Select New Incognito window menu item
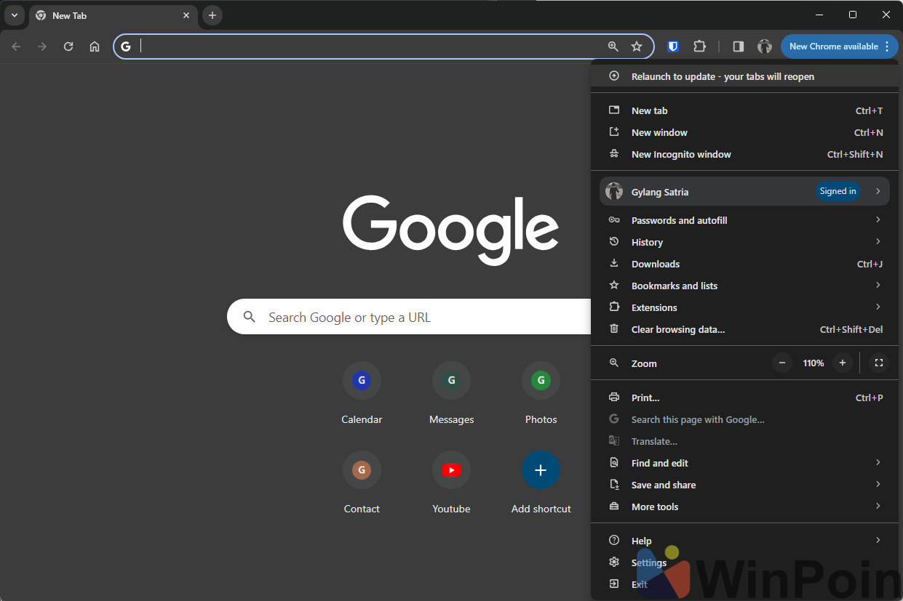Viewport: 903px width, 601px height. pos(681,154)
